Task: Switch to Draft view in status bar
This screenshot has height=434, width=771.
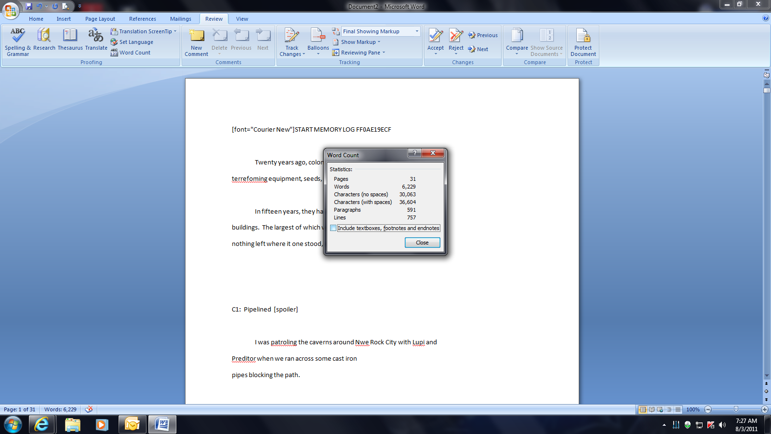Action: click(678, 409)
